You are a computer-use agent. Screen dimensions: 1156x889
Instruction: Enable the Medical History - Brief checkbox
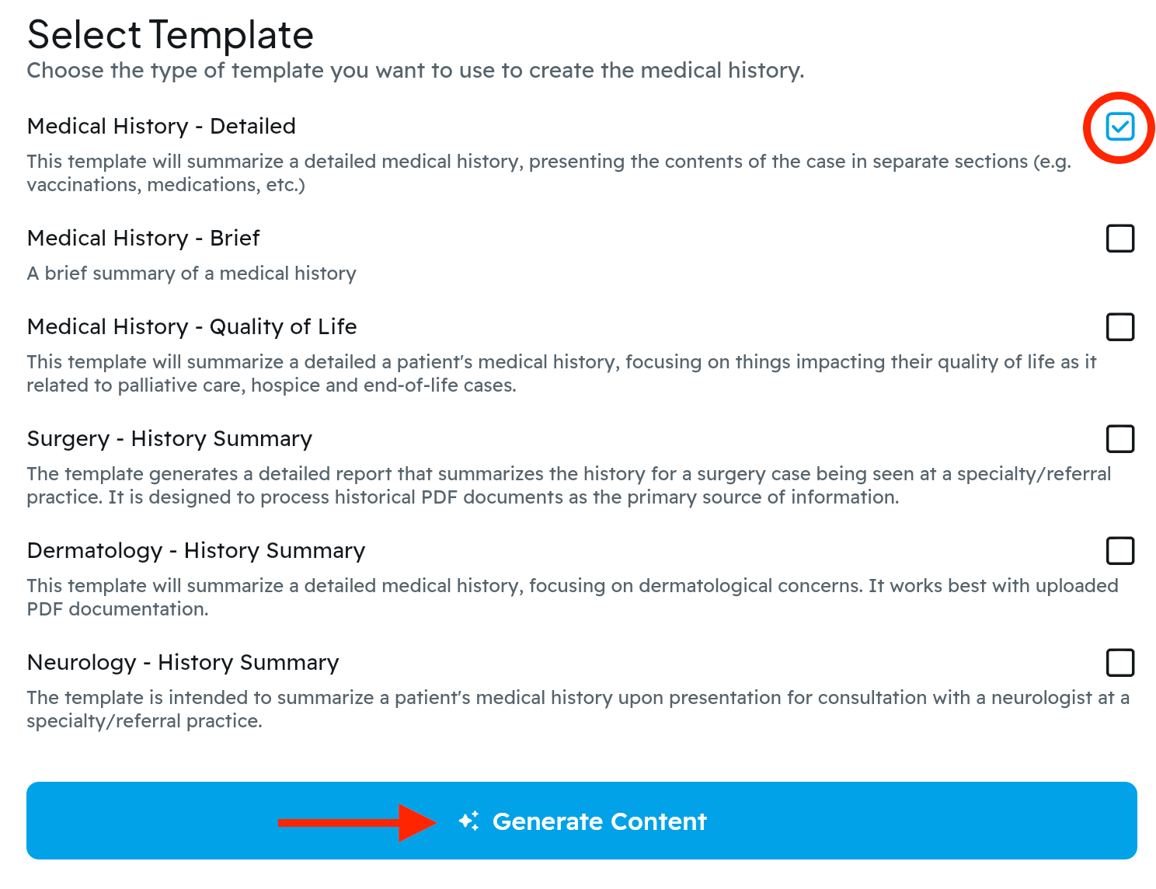pos(1119,239)
